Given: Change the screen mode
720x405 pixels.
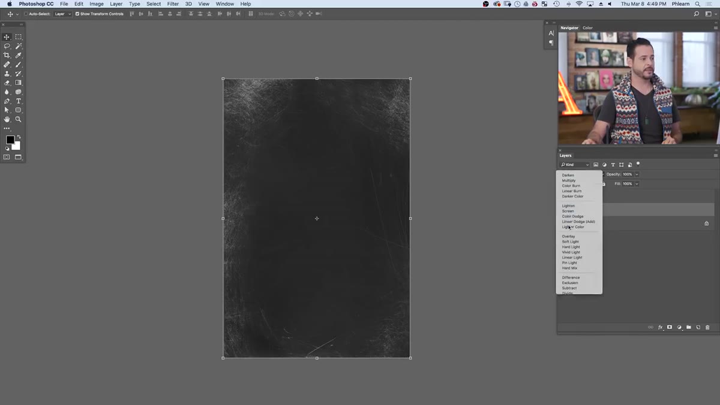Looking at the screenshot, I should point(18,157).
